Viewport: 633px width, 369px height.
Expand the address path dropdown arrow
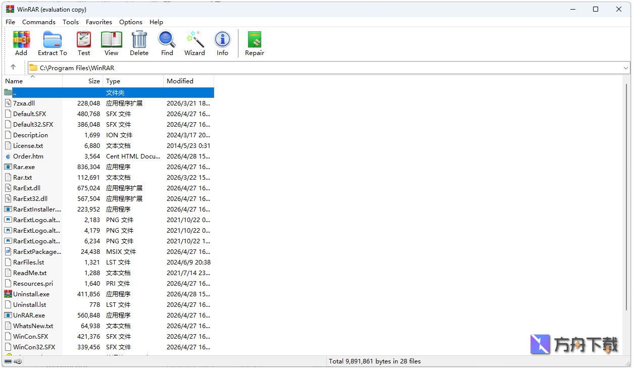[x=626, y=68]
